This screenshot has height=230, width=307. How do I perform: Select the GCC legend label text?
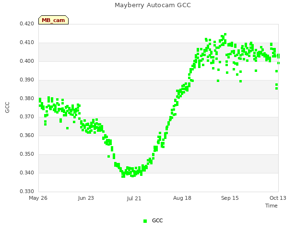pyautogui.click(x=157, y=220)
